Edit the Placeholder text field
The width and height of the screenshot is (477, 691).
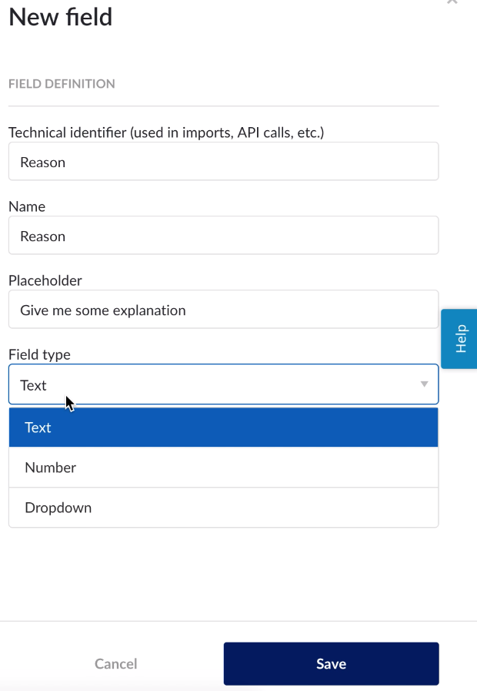pyautogui.click(x=223, y=310)
